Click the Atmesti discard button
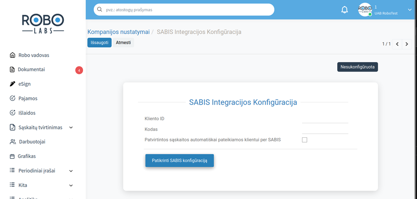 tap(123, 42)
